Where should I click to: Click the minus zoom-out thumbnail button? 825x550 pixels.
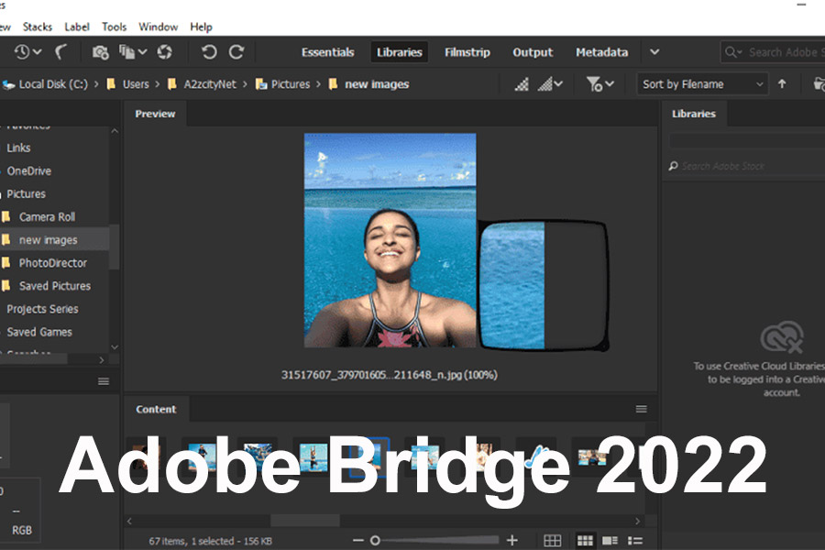[x=357, y=541]
